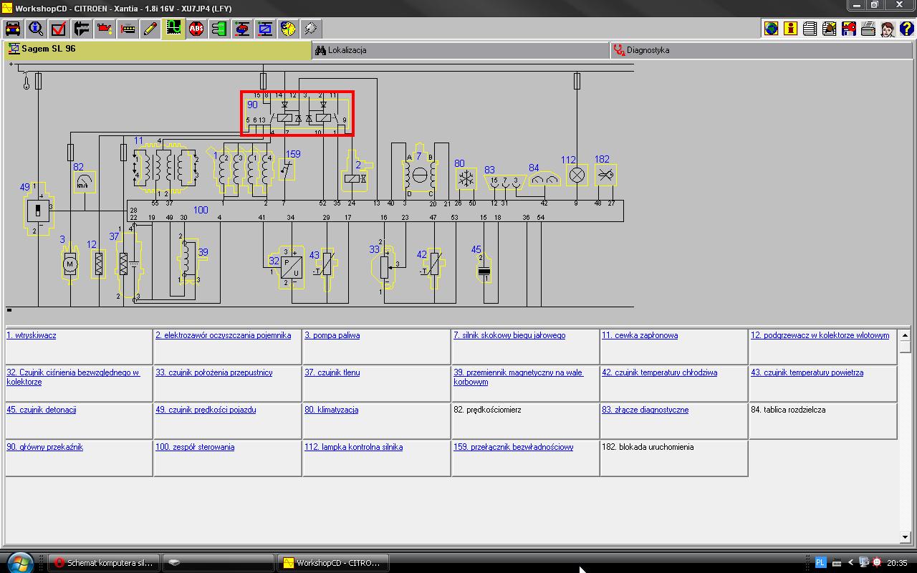Click the red checkmark service icon
917x573 pixels.
pos(59,29)
